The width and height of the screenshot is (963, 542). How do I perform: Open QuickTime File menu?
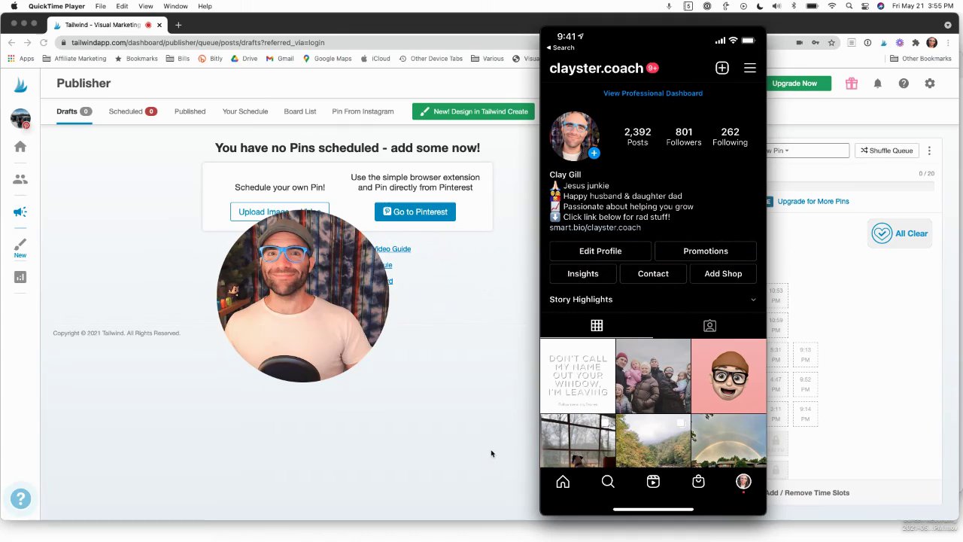100,6
